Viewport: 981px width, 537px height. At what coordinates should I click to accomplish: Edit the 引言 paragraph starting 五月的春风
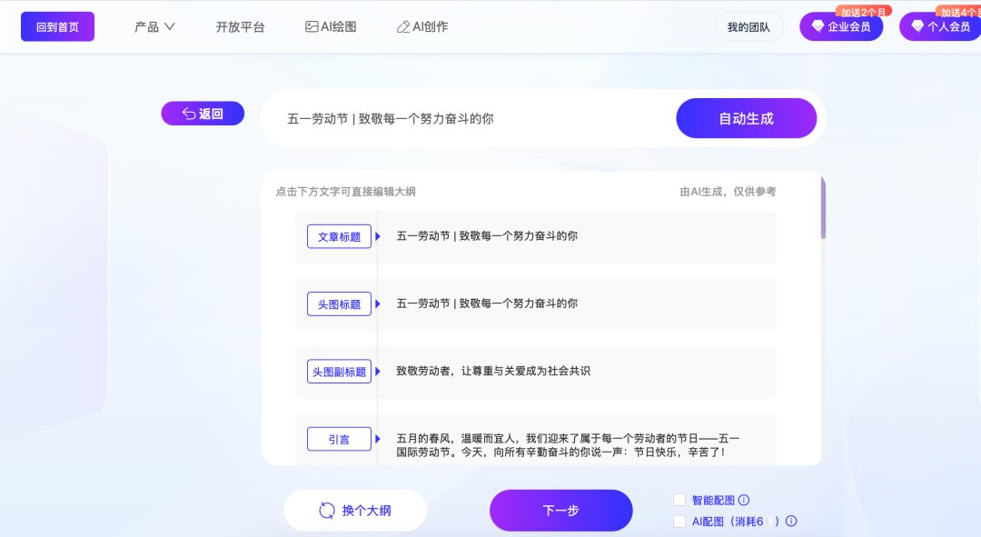pyautogui.click(x=568, y=445)
